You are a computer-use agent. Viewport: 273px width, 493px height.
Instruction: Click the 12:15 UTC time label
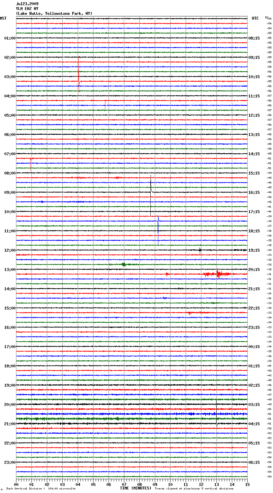[x=254, y=115]
